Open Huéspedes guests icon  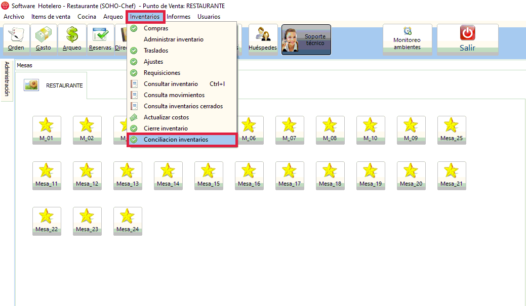263,38
